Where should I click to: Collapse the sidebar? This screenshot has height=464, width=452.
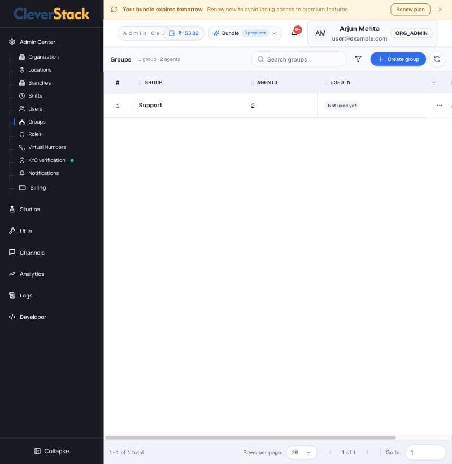[x=52, y=451]
